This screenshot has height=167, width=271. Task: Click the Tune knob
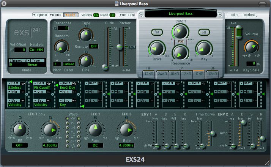coord(86,35)
